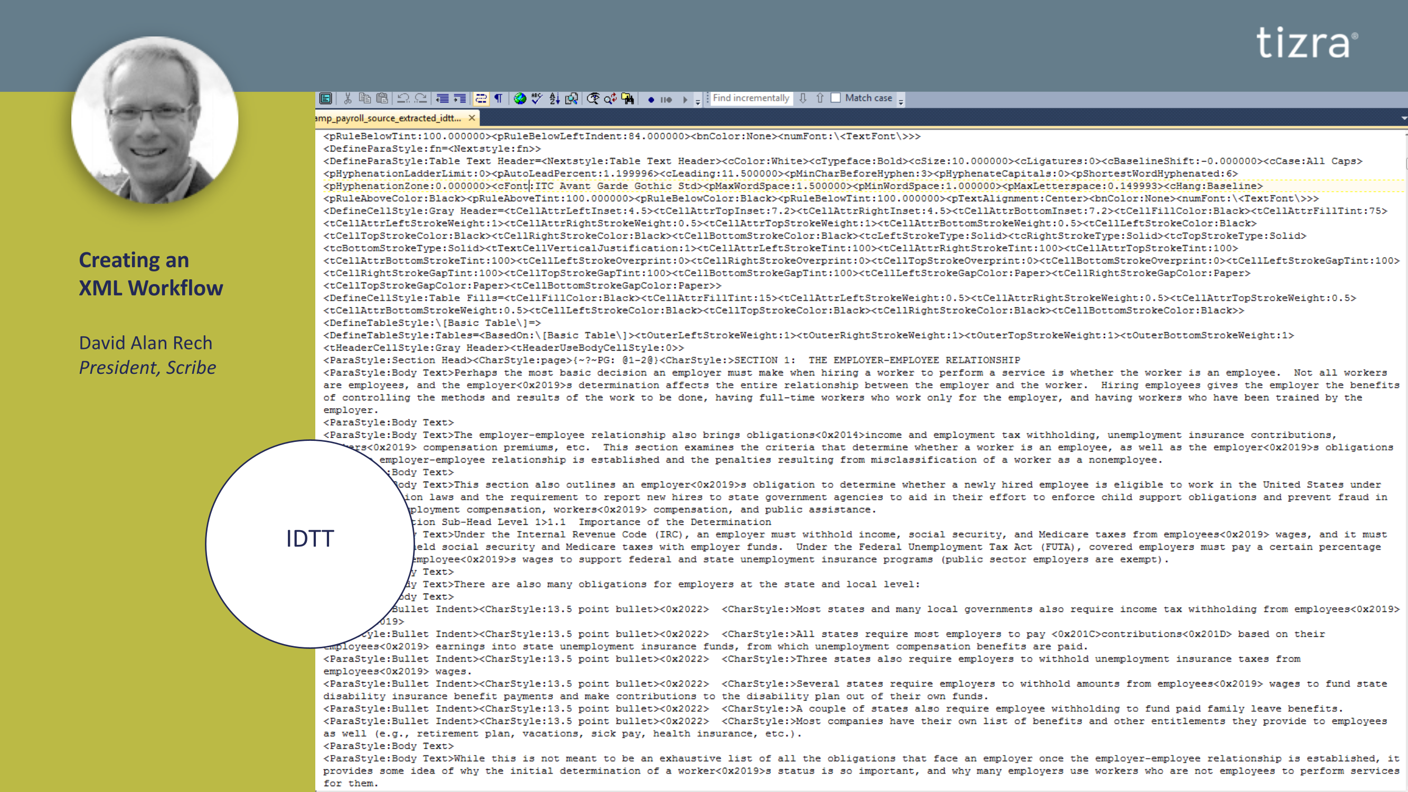
Task: Expand find toolbar options dropdown arrow
Action: pyautogui.click(x=902, y=102)
